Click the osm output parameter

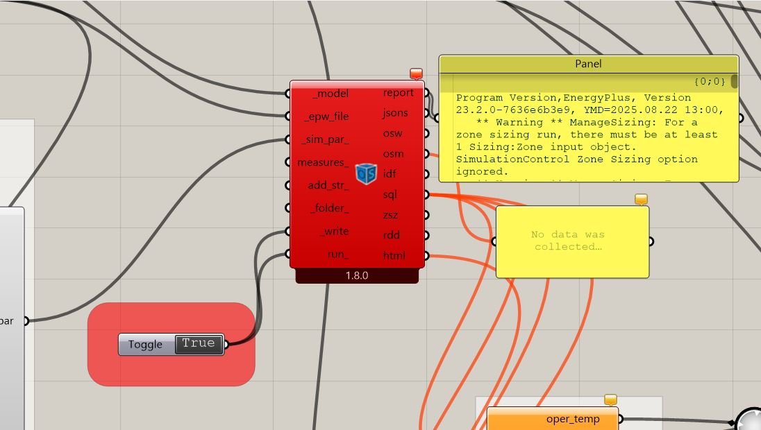[x=393, y=154]
